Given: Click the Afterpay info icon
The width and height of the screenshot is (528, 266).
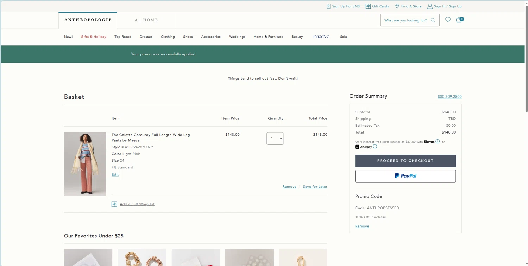Looking at the screenshot, I should click(x=375, y=147).
